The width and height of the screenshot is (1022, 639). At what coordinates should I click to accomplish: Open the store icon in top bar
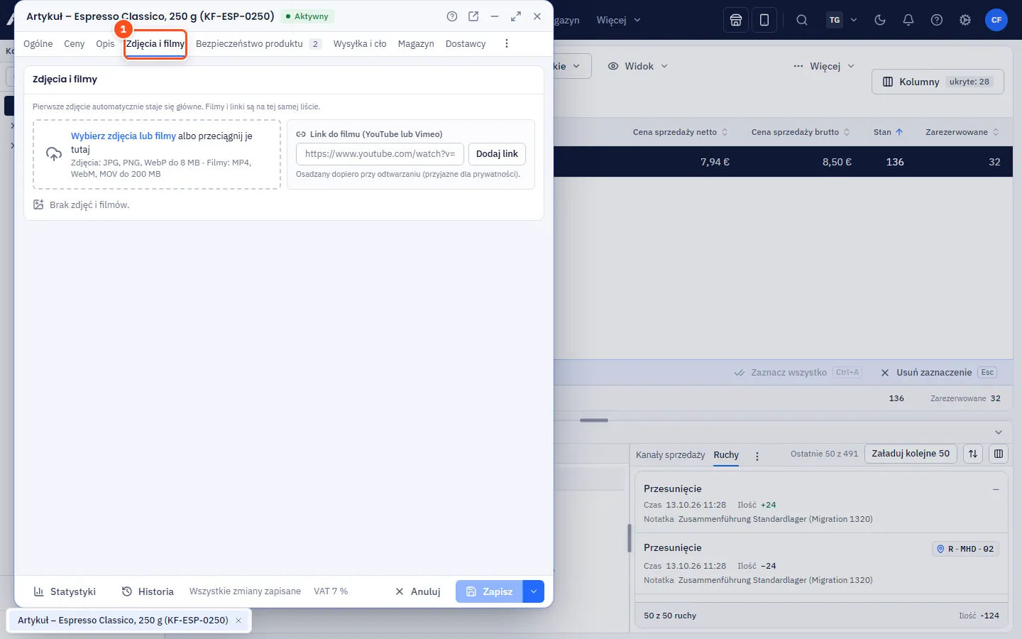(x=736, y=20)
